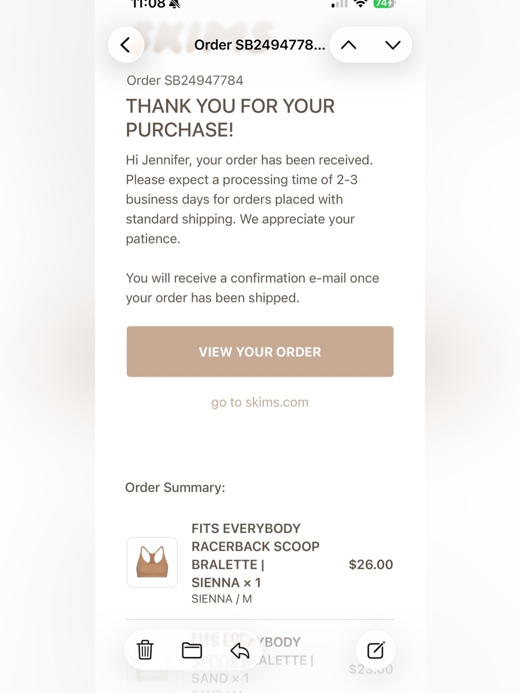The height and width of the screenshot is (693, 520).
Task: Tap the silent mode bell icon
Action: tap(175, 4)
